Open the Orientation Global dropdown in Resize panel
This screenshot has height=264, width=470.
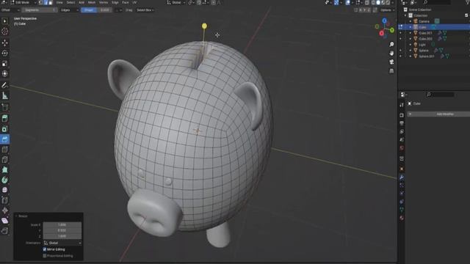(62, 243)
